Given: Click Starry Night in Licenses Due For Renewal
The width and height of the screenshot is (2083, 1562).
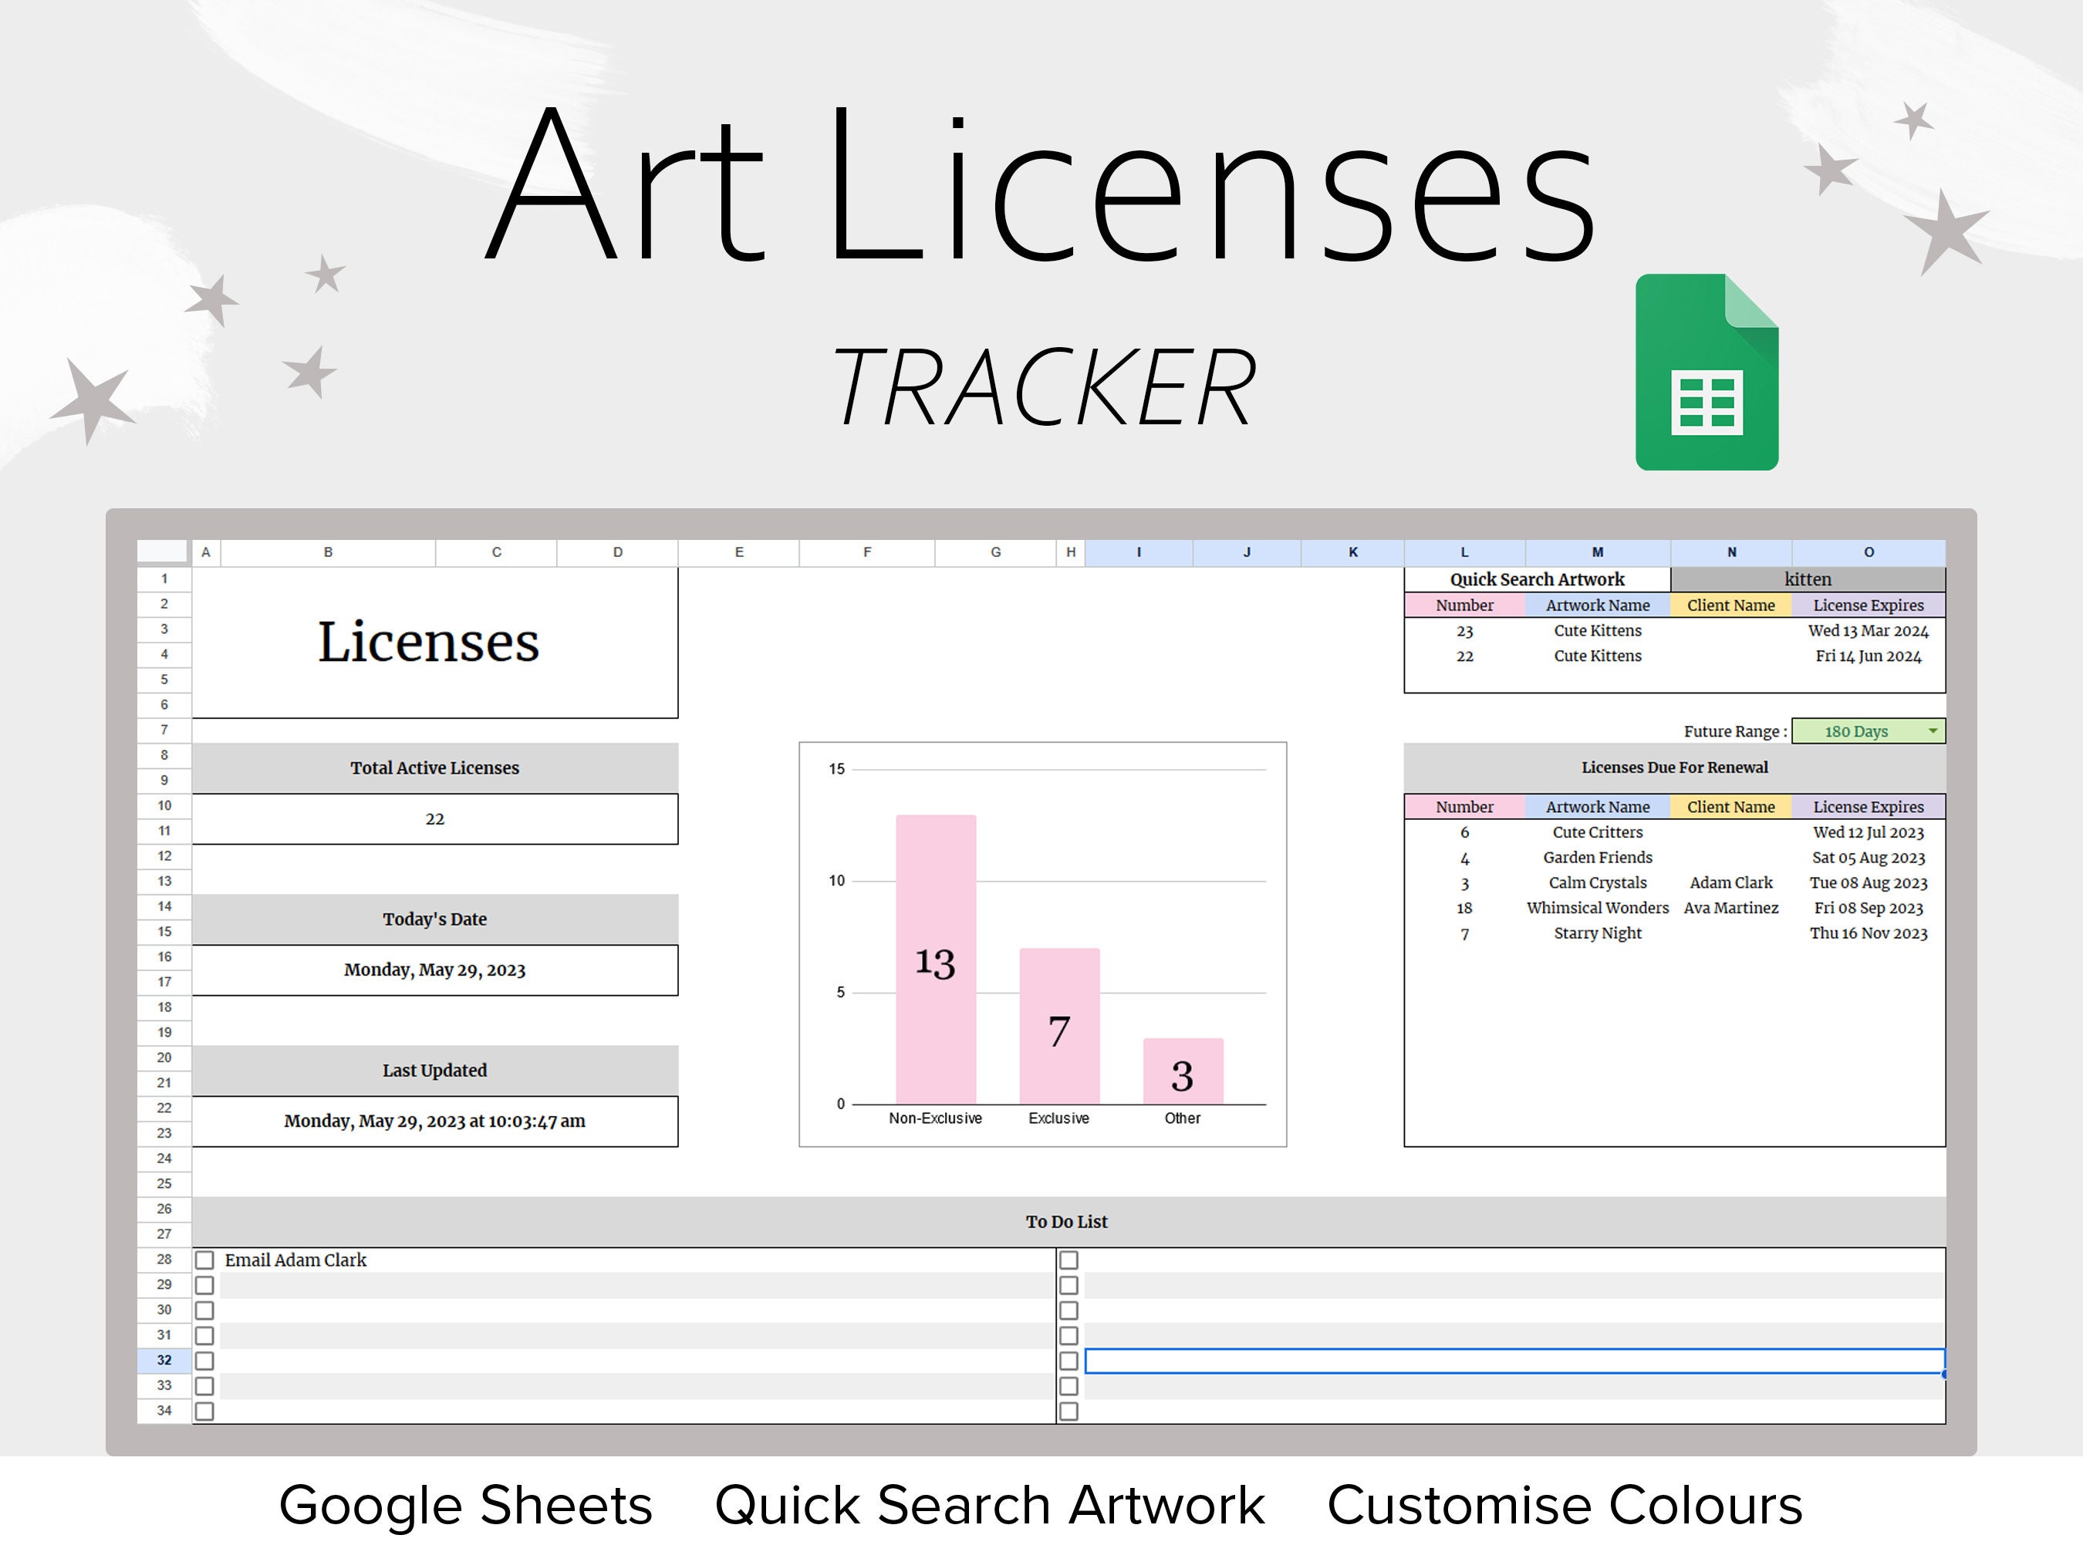Looking at the screenshot, I should pyautogui.click(x=1597, y=933).
